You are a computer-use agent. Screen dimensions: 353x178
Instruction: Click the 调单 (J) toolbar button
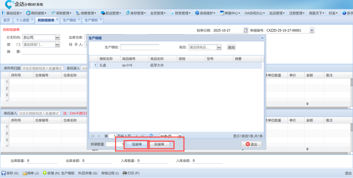(x=31, y=173)
